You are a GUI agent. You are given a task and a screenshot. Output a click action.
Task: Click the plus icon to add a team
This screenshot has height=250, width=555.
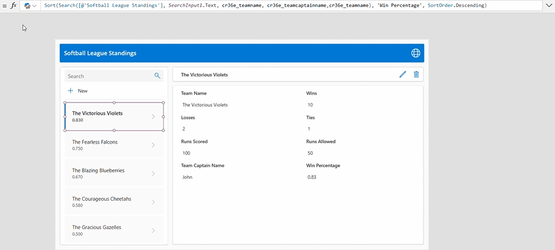71,91
